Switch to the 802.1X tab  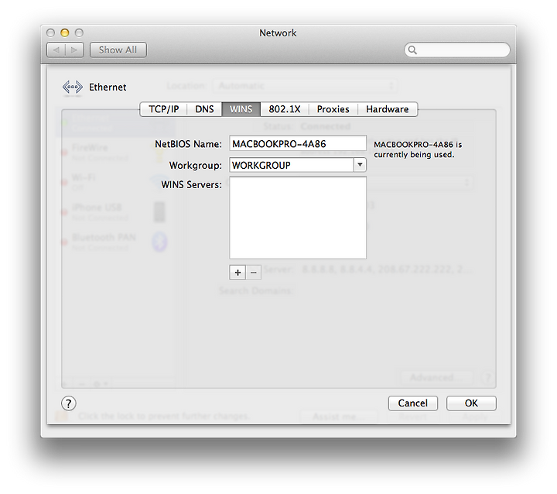[x=285, y=109]
